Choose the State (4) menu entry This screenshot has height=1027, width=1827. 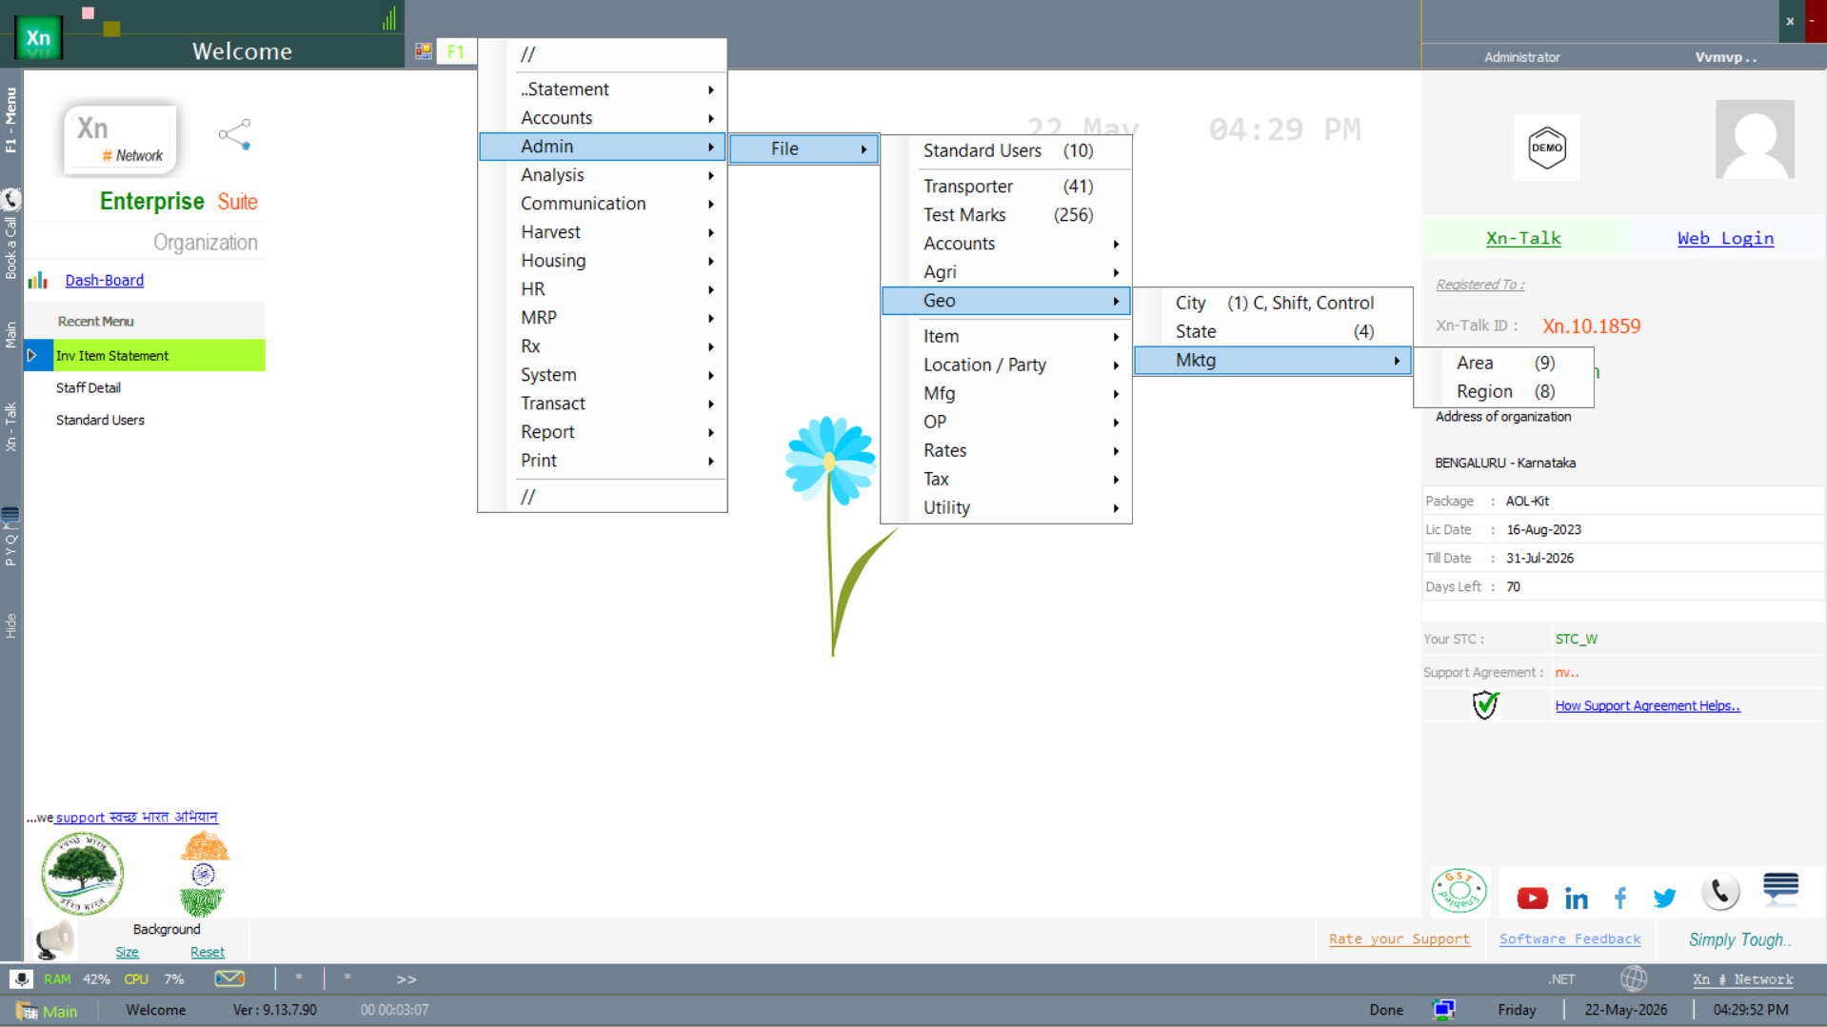tap(1273, 331)
